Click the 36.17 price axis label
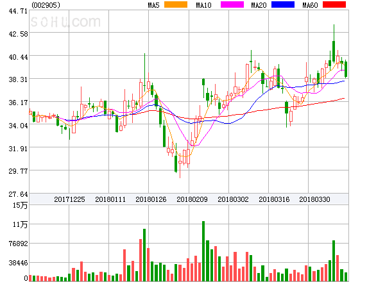385x282 pixels. [18, 103]
